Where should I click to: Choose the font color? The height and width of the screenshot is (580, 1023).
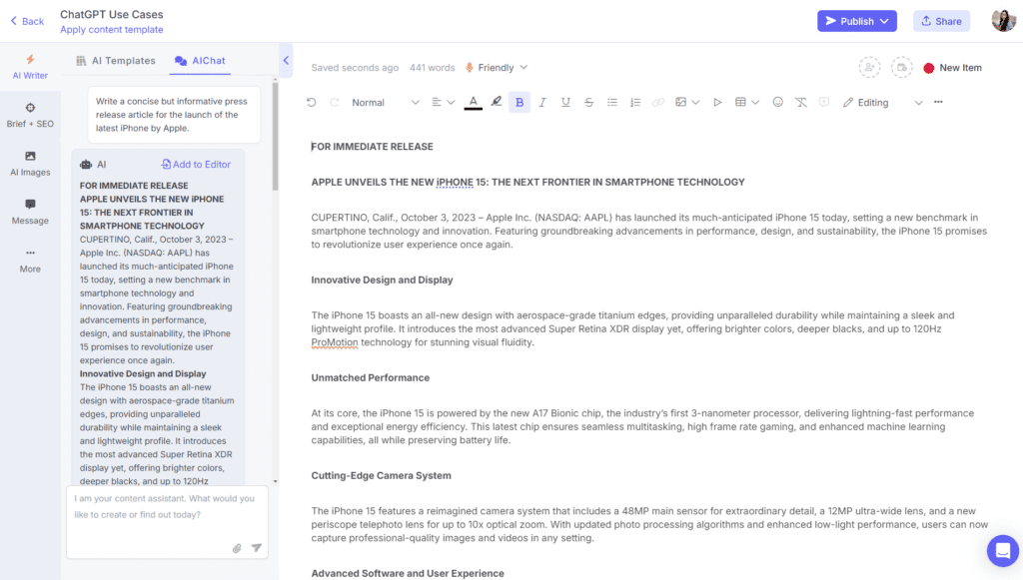tap(473, 102)
